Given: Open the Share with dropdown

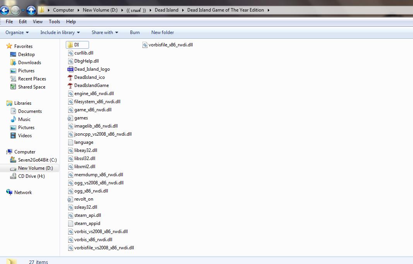Looking at the screenshot, I should tap(105, 32).
